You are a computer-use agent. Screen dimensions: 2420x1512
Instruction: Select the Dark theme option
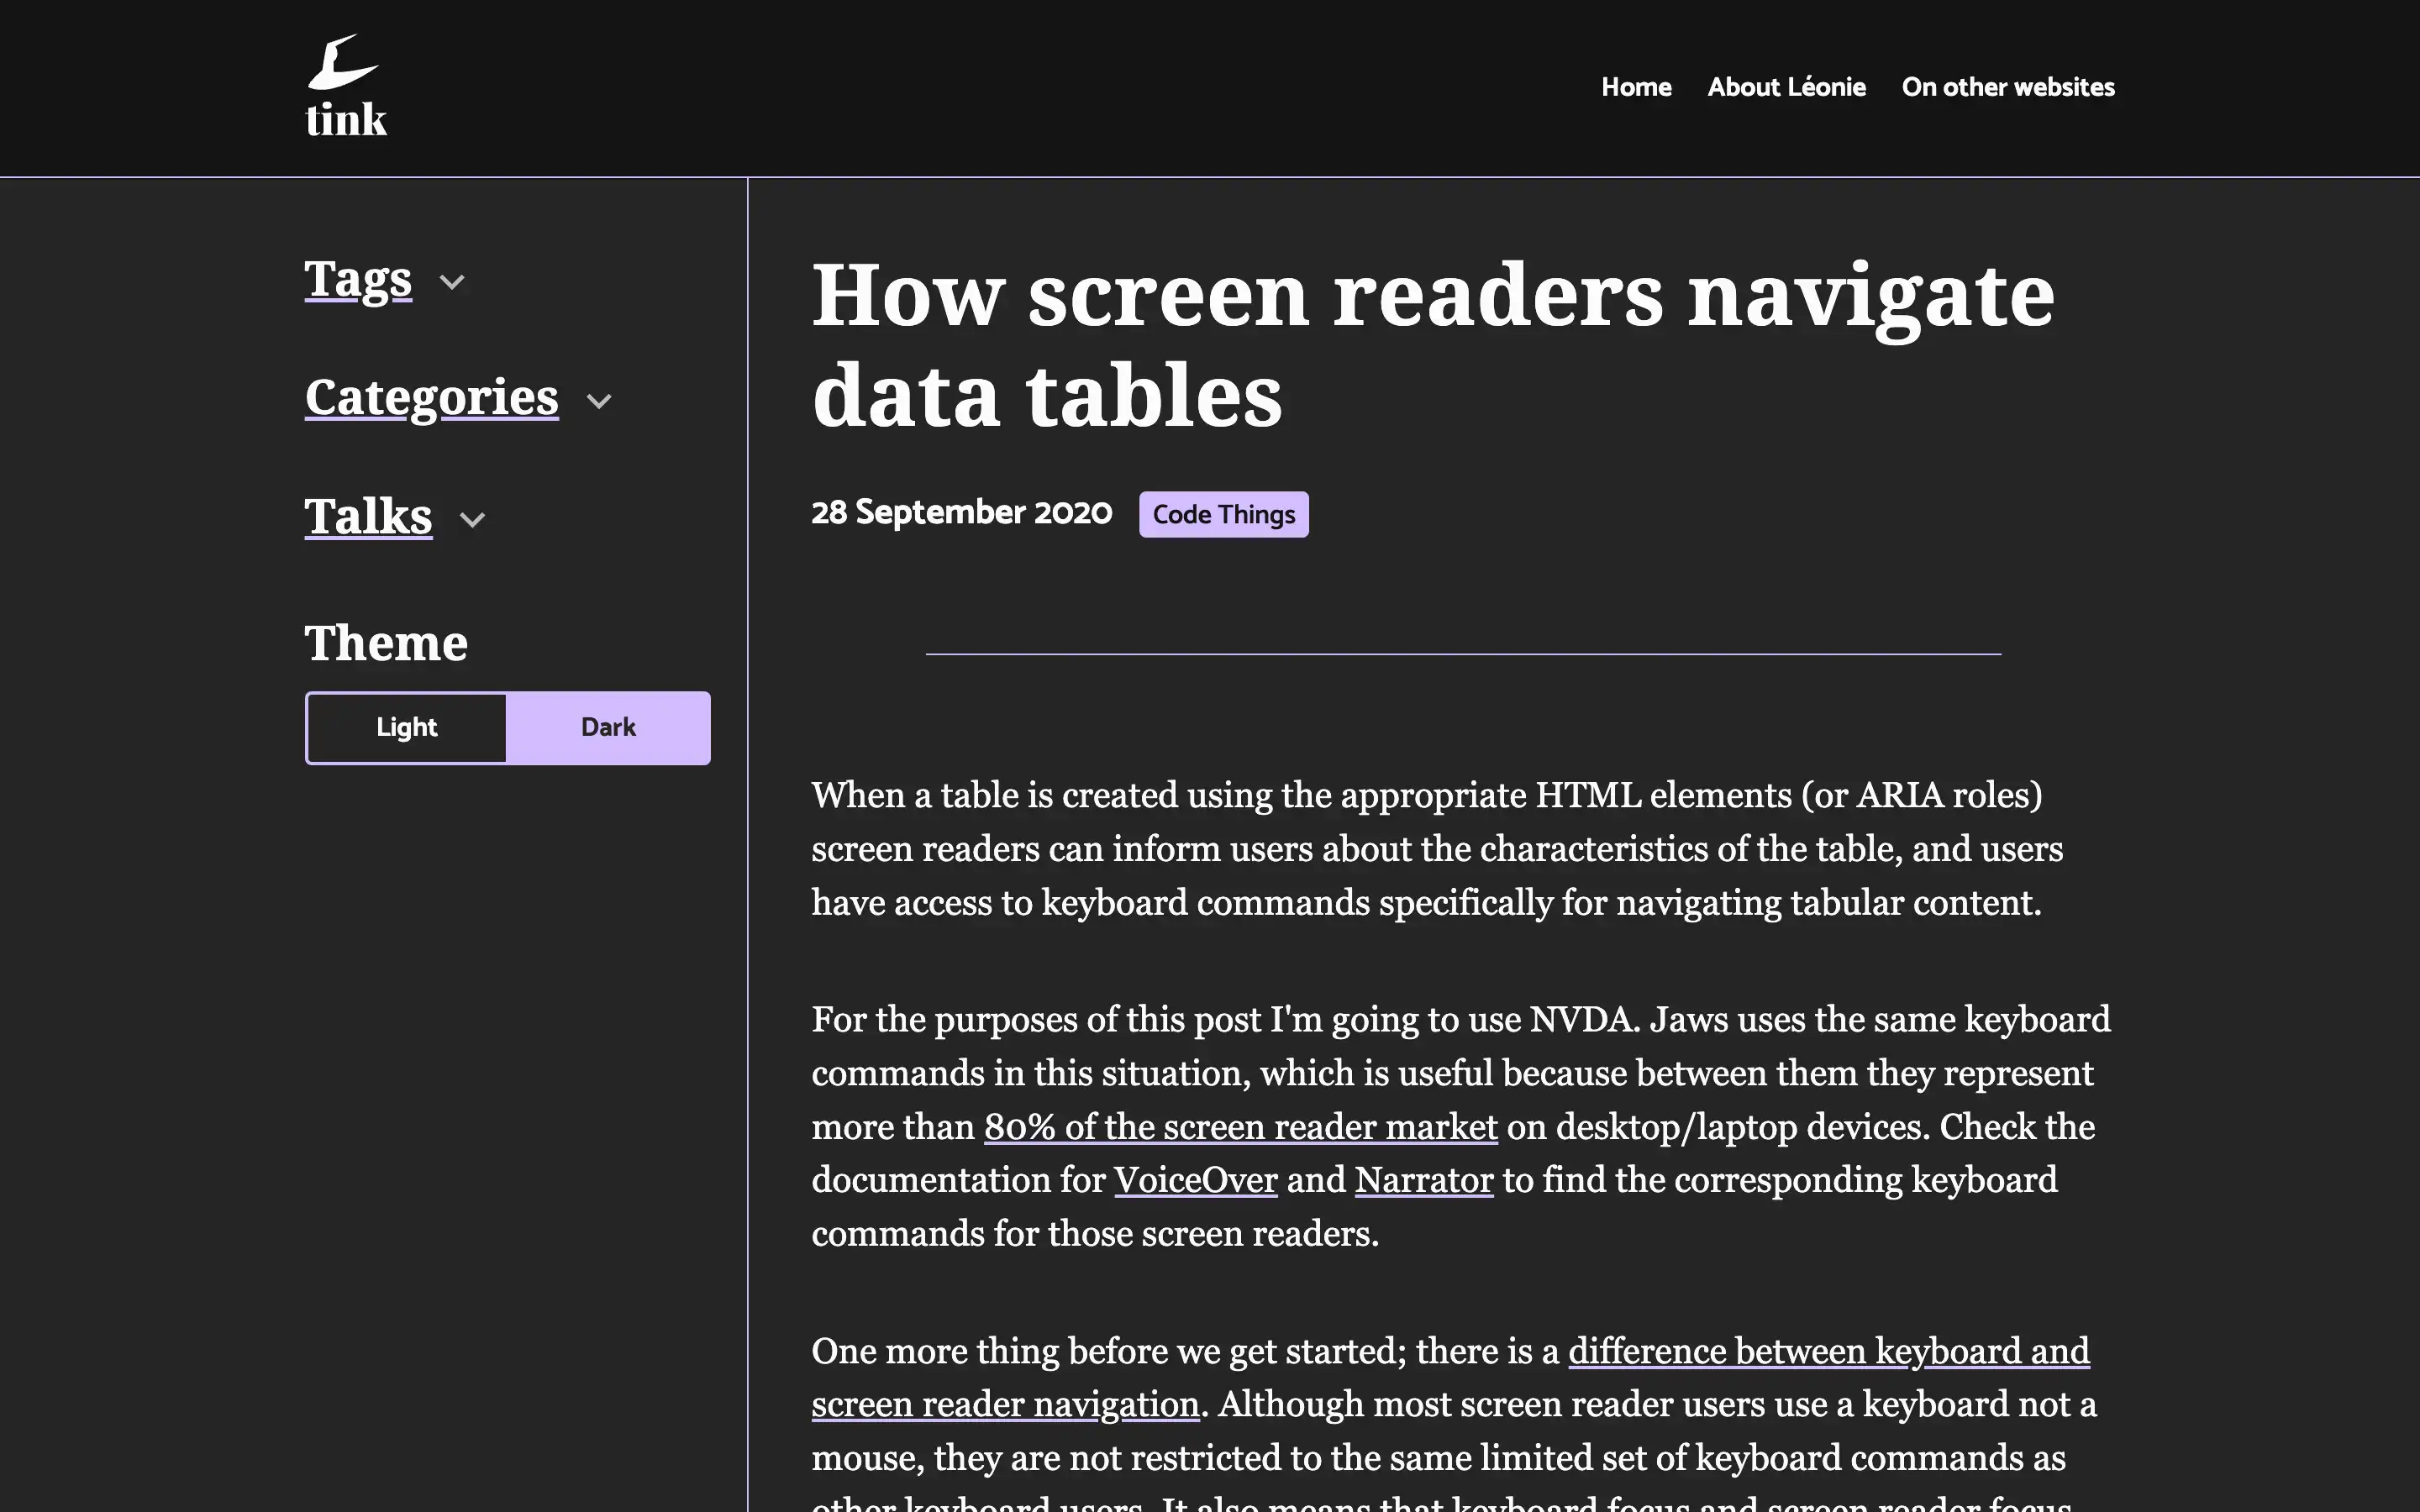[608, 728]
